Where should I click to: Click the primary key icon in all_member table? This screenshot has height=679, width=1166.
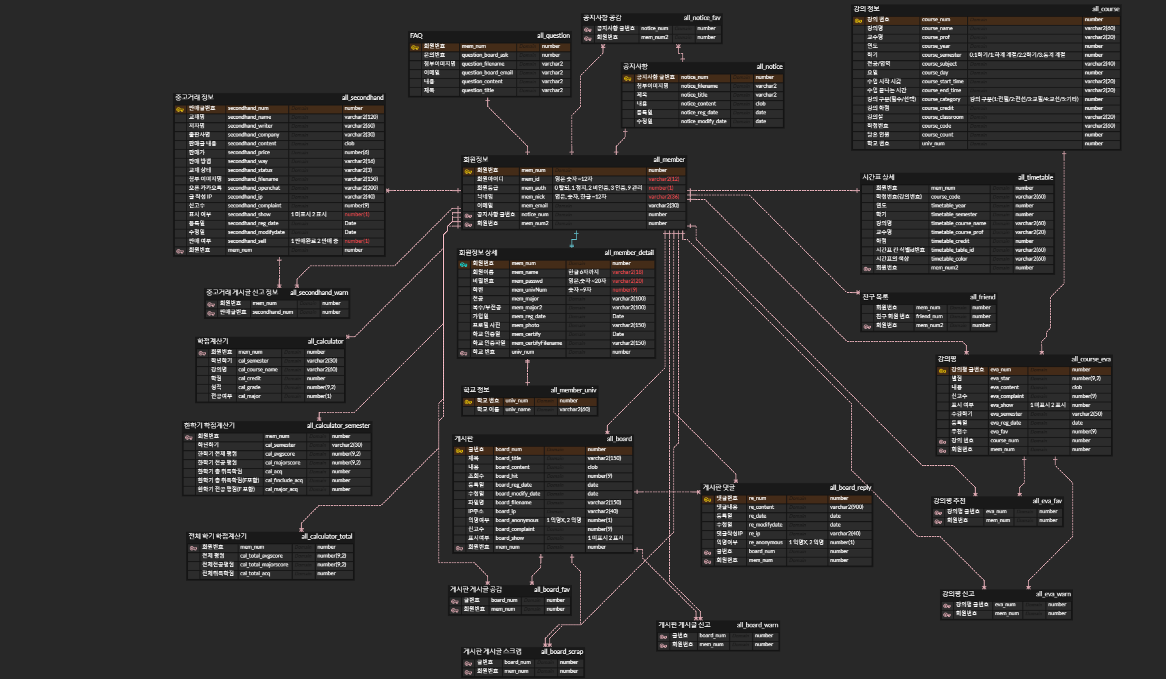[468, 171]
